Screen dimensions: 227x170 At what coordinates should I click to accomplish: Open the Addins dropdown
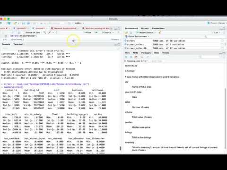click(x=79, y=23)
